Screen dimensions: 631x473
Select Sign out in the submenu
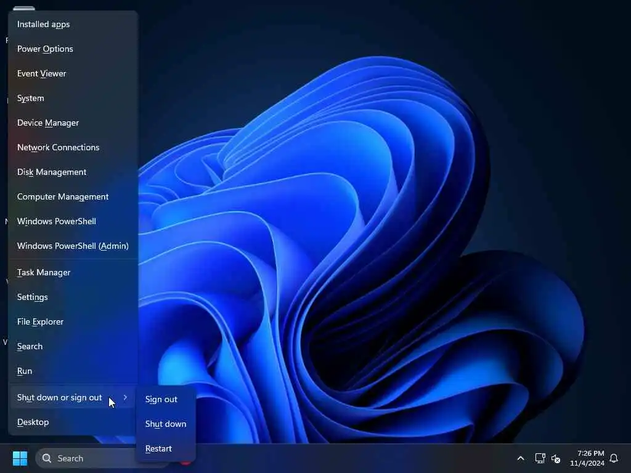point(166,399)
